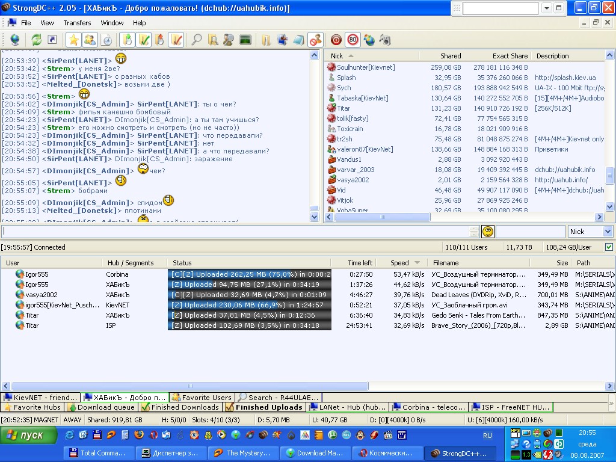
Task: Open Download Queue toolbar icon
Action: coord(128,40)
